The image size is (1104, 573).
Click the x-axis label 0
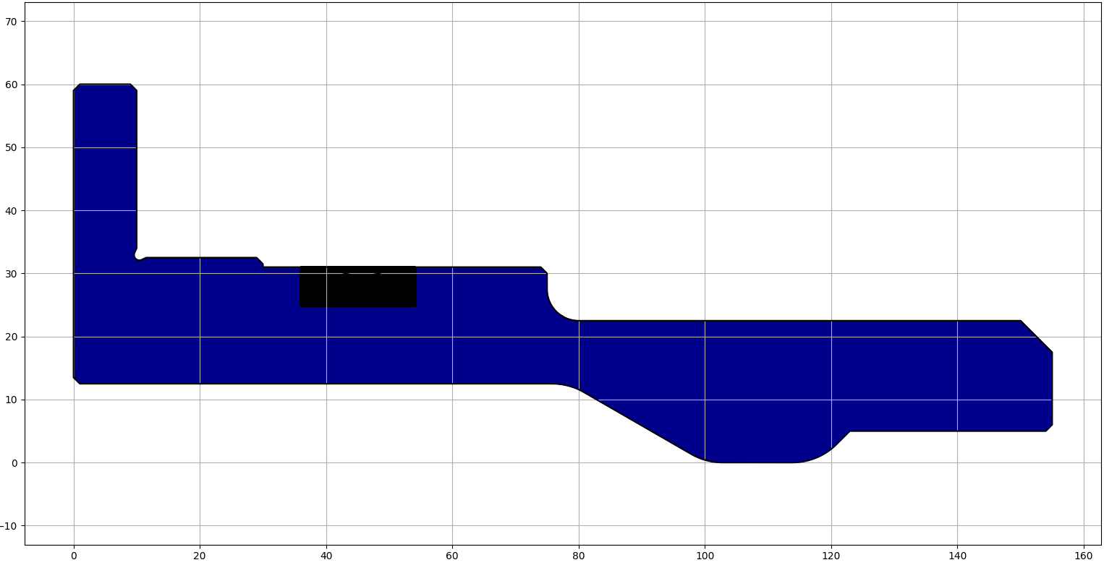click(x=74, y=556)
